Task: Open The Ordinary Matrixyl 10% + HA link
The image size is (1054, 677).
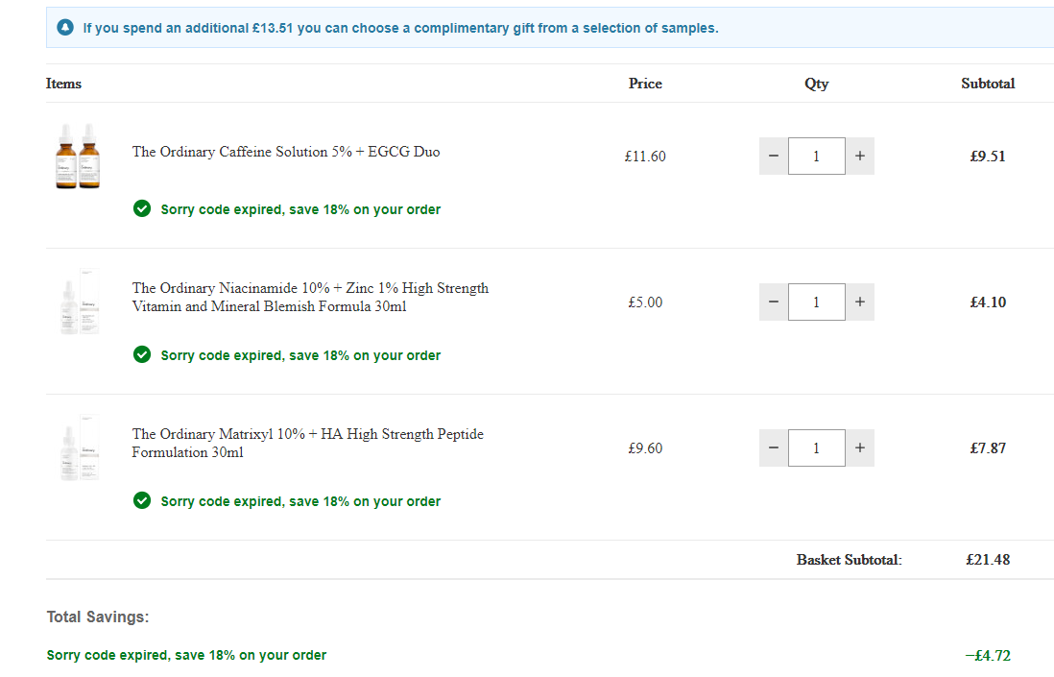Action: point(307,443)
